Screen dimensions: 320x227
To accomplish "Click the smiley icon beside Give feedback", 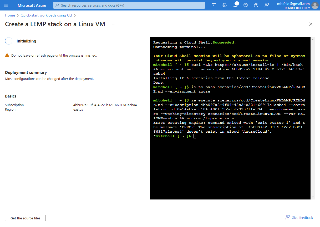I will [x=287, y=217].
